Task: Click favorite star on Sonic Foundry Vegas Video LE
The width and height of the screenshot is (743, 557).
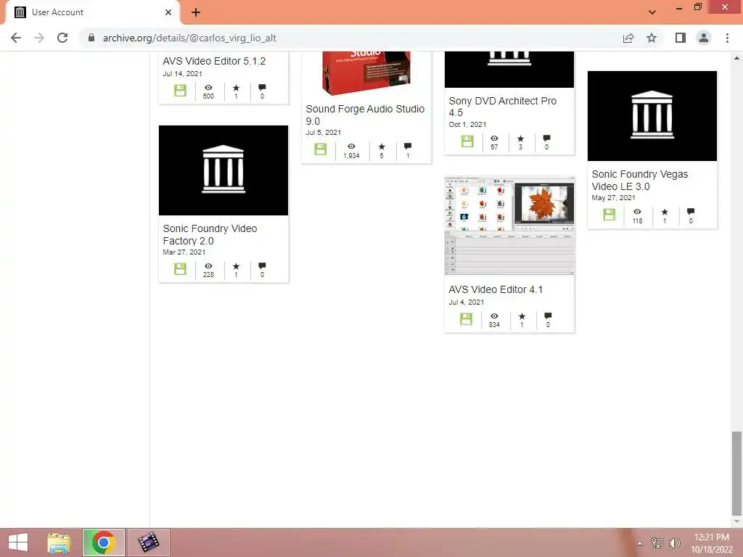Action: point(665,212)
